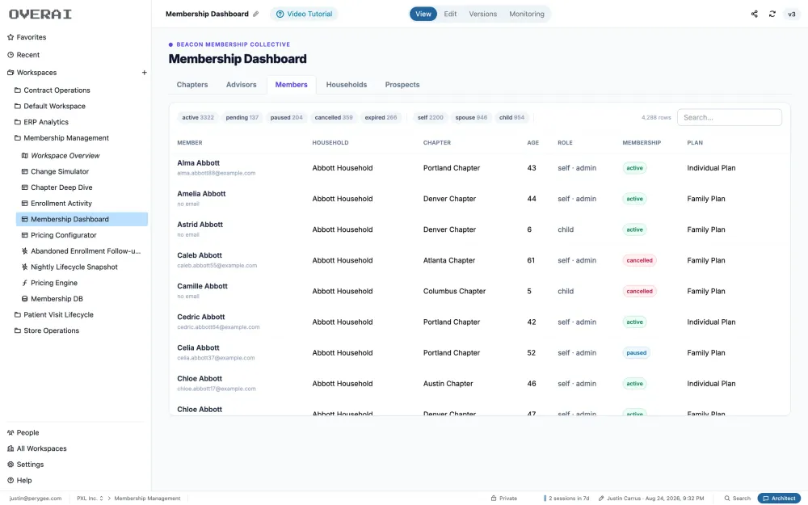Open Search in the status bar
Image resolution: width=808 pixels, height=505 pixels.
tap(737, 499)
